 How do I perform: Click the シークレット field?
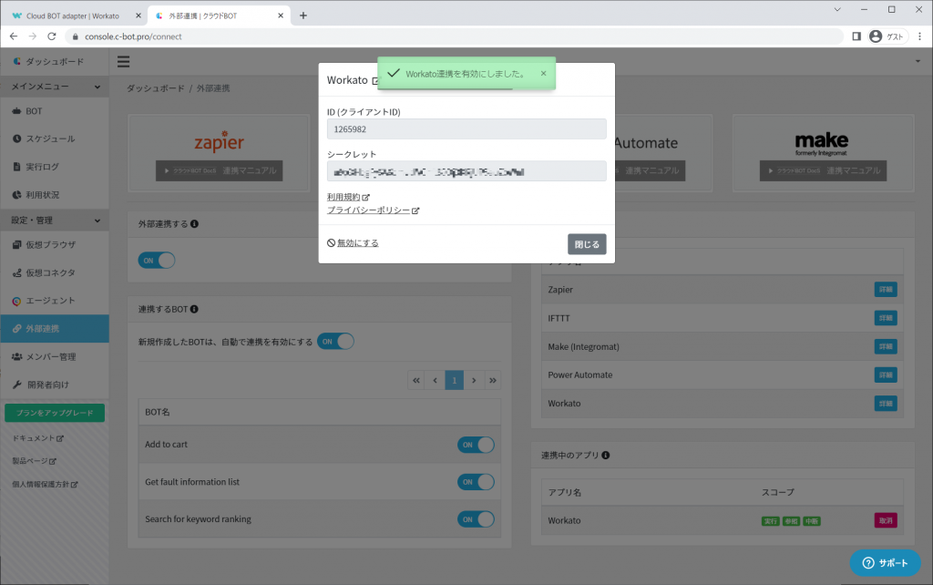[466, 171]
